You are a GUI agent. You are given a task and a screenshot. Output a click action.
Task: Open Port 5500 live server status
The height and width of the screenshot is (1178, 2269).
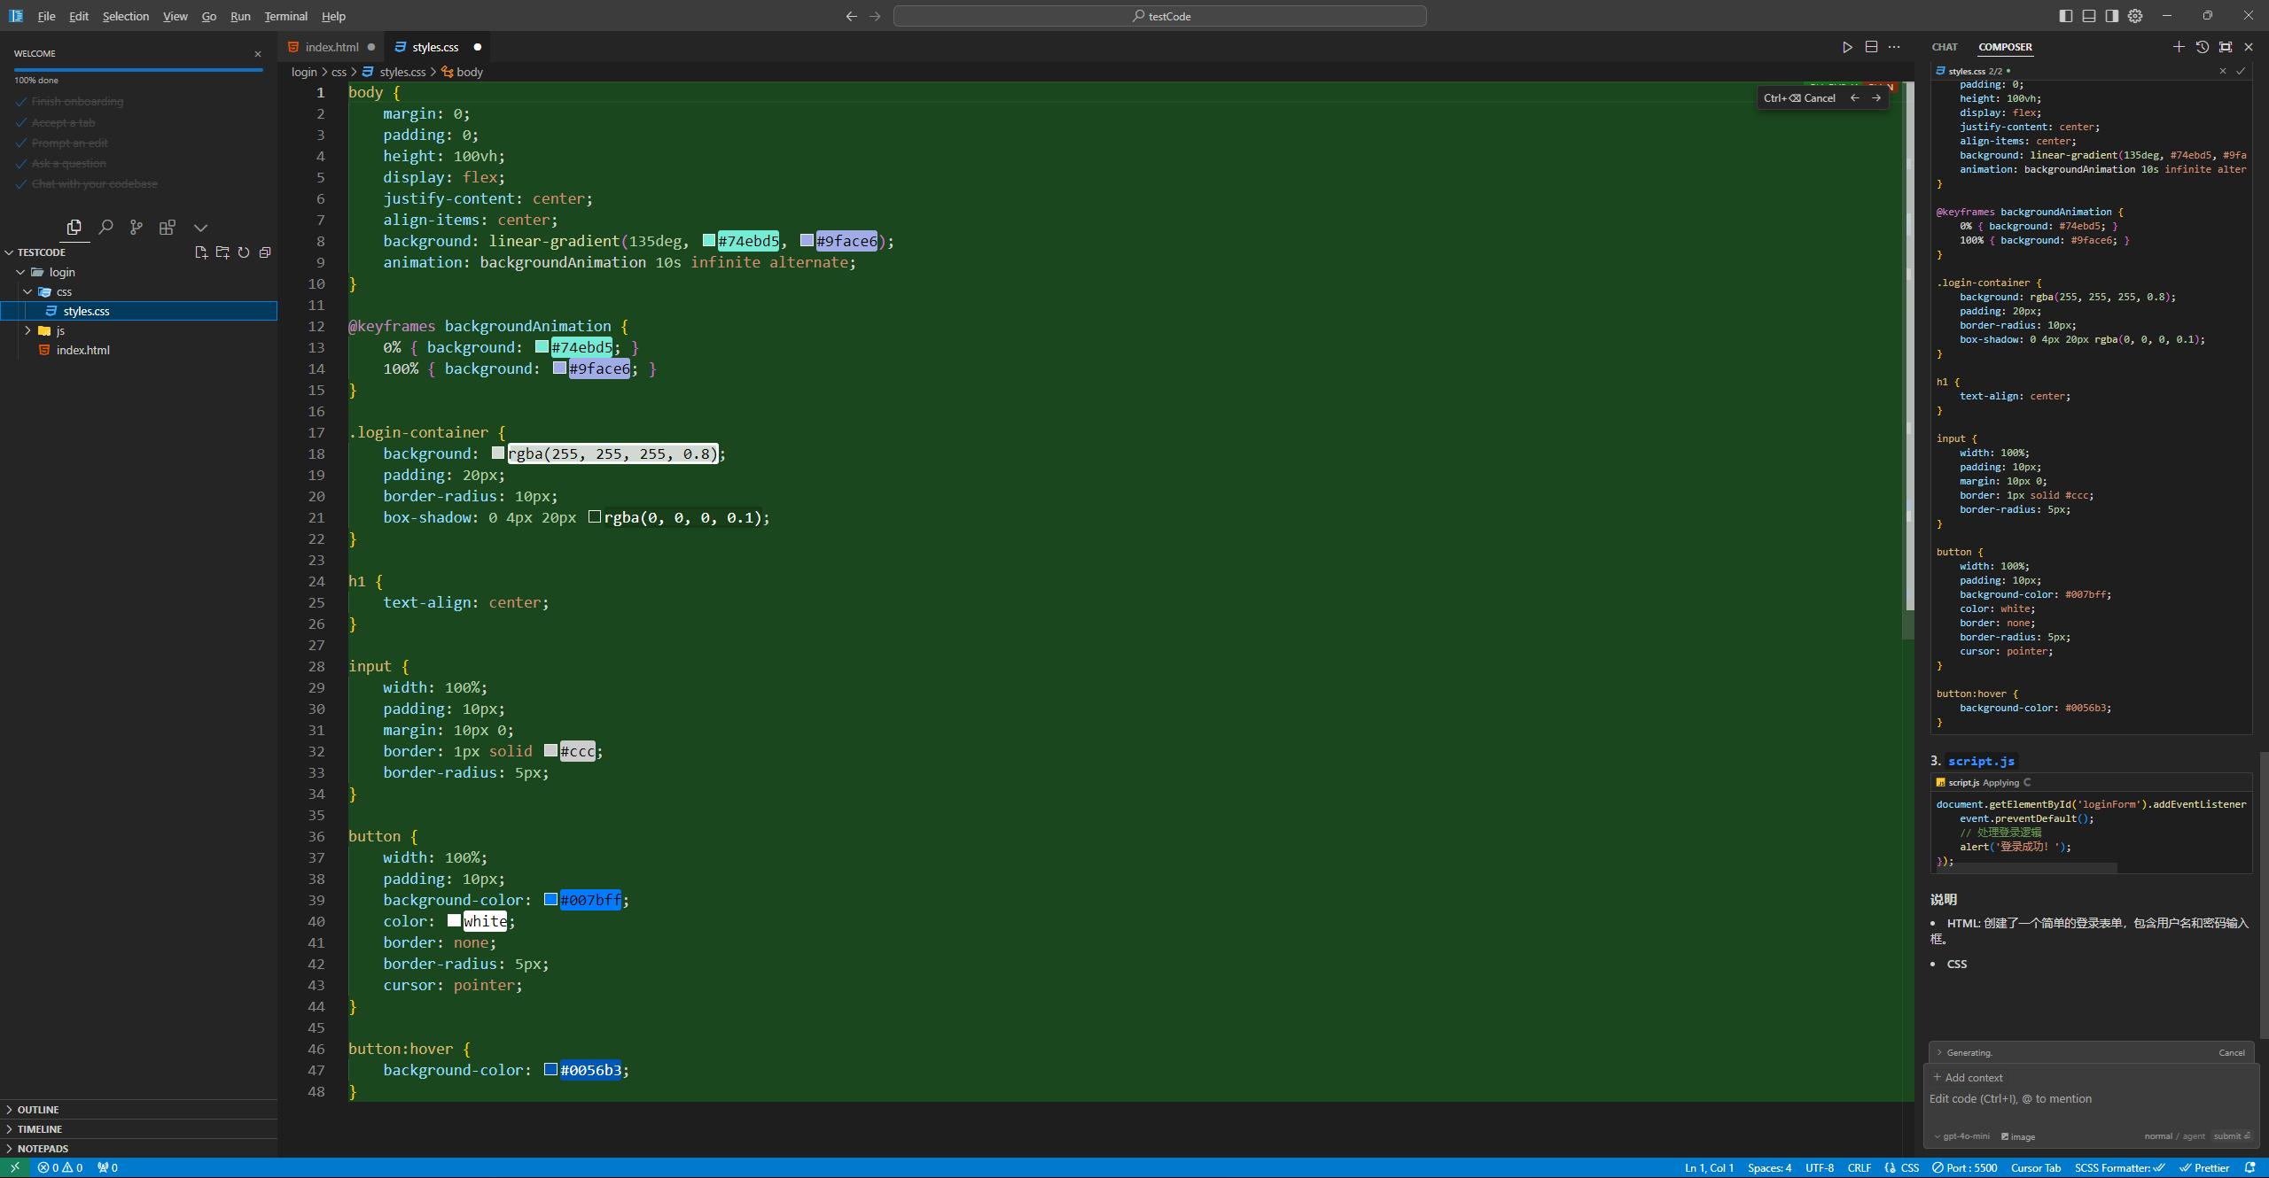pos(1965,1167)
